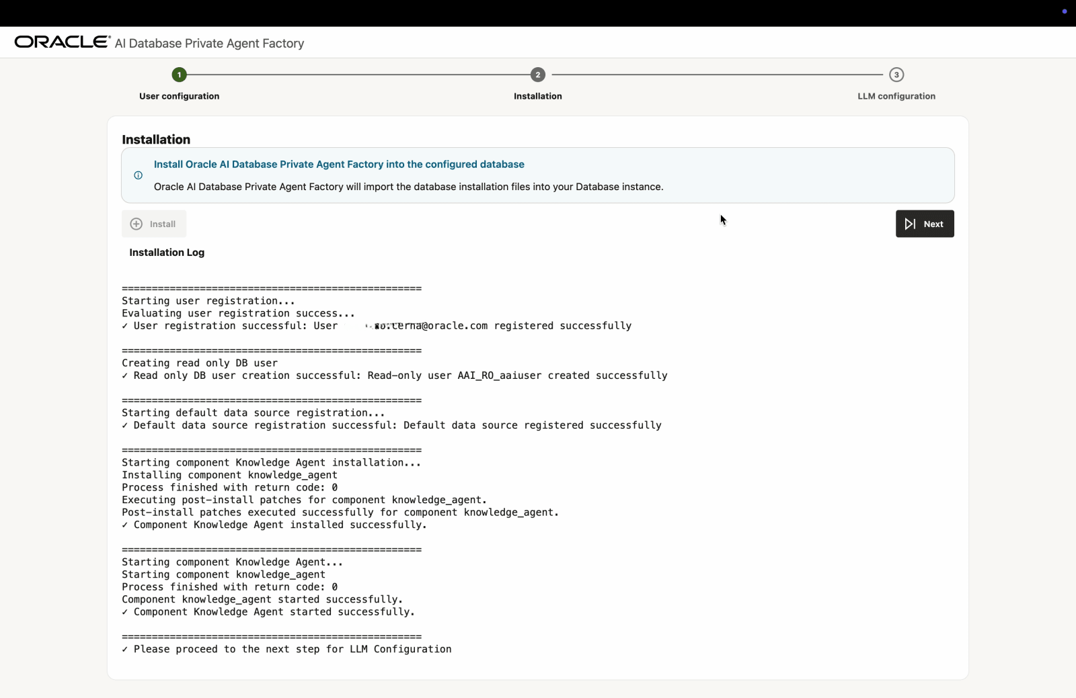Click "Starting default data source registration..." log line
Image resolution: width=1076 pixels, height=698 pixels.
(254, 412)
